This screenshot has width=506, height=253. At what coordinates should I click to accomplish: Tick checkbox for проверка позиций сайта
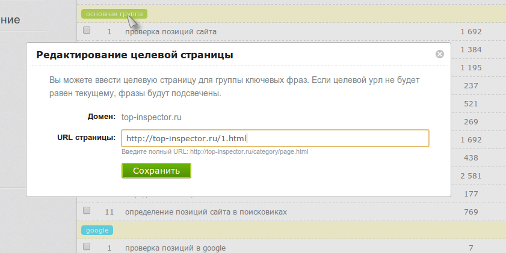pyautogui.click(x=87, y=31)
